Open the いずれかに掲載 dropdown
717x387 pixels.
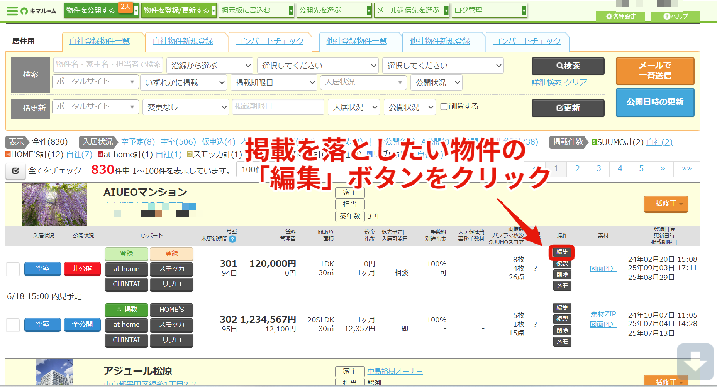(184, 82)
